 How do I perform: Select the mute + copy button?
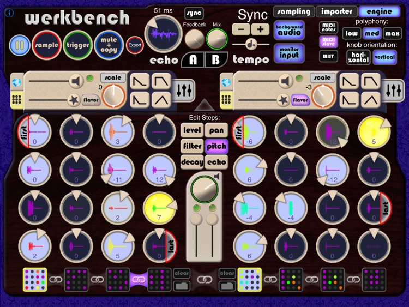[109, 45]
